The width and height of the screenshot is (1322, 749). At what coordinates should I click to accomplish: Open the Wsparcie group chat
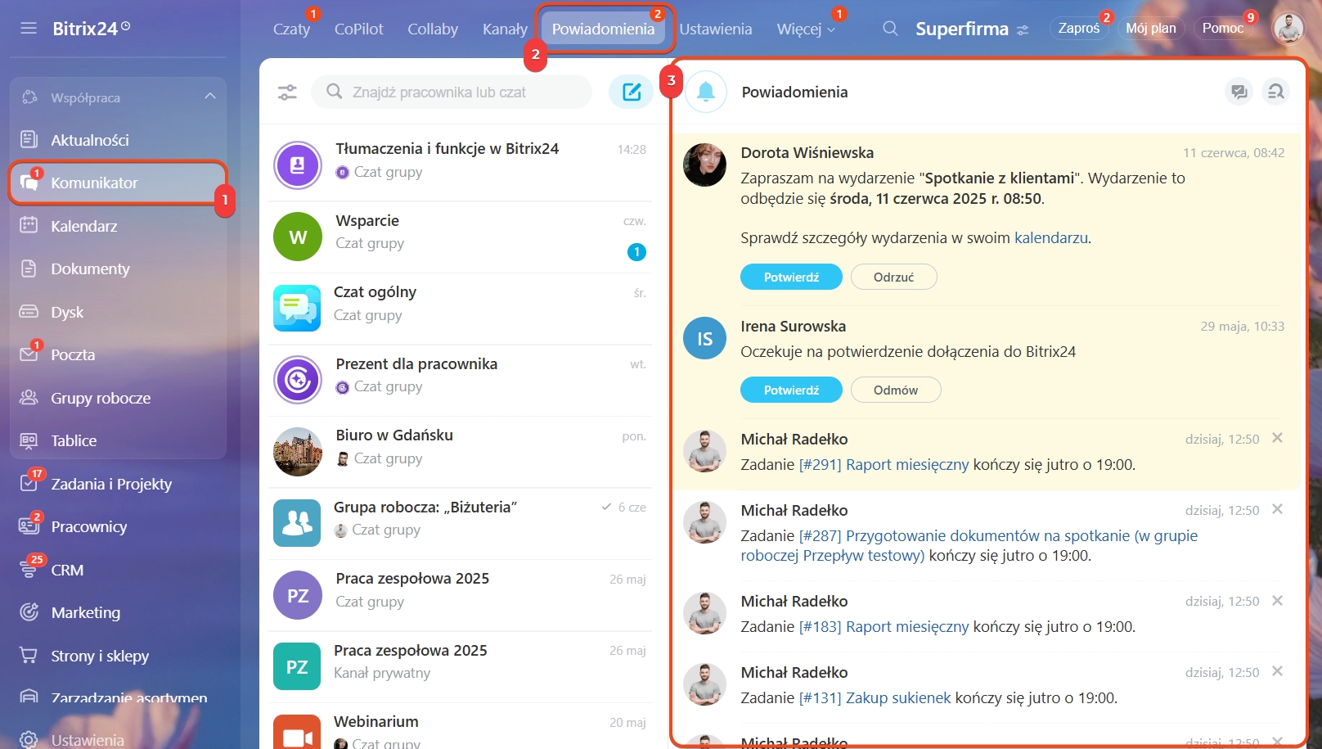pos(460,237)
